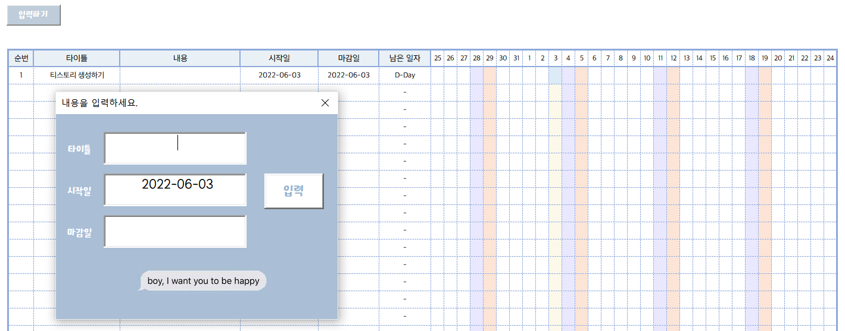This screenshot has width=845, height=331.
Task: Select the day 10 header in calendar
Action: 647,58
